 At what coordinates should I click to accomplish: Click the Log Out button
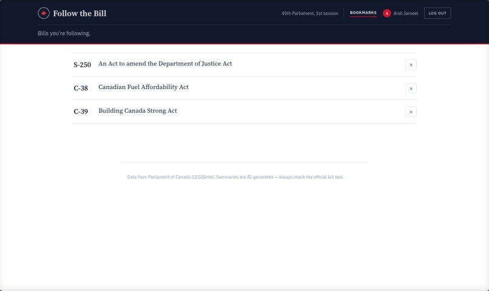pos(437,13)
